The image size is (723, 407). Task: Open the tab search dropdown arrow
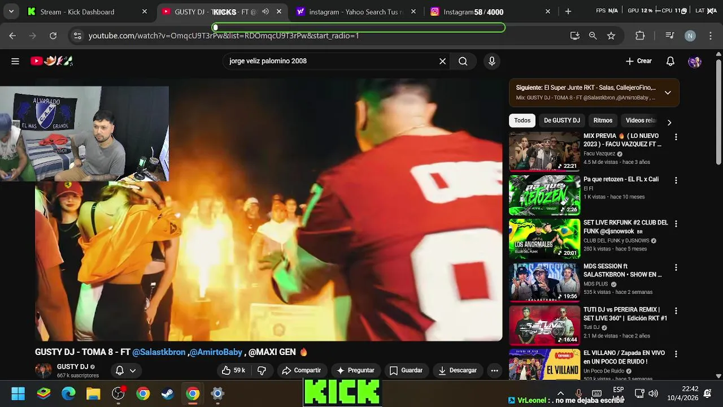point(11,11)
